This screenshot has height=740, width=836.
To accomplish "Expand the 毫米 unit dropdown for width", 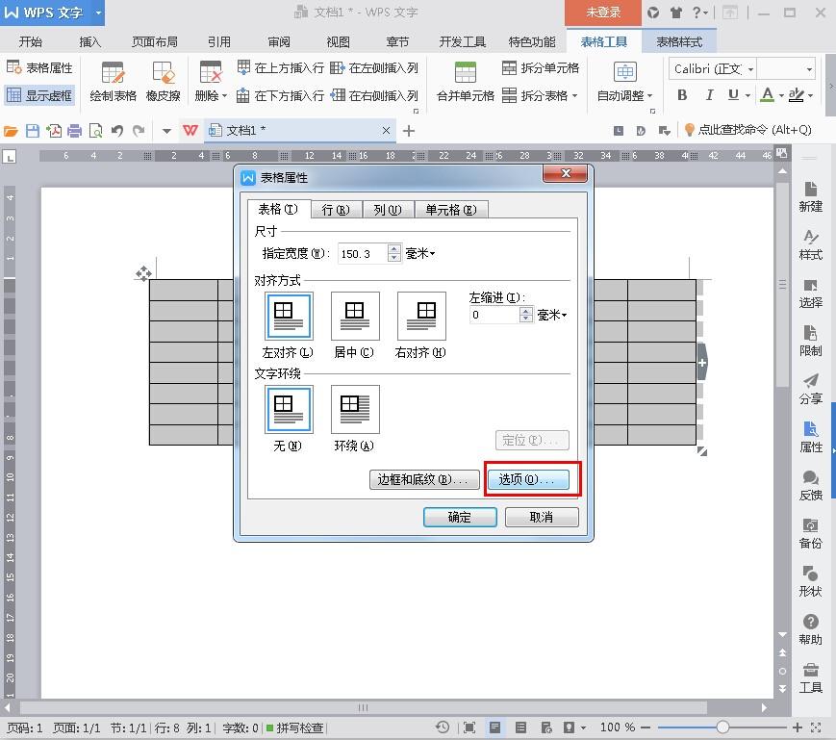I will 420,253.
